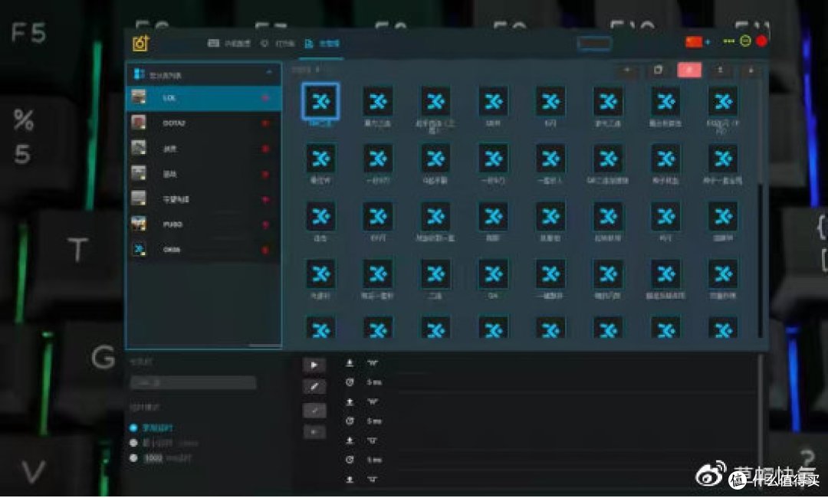The width and height of the screenshot is (828, 498).
Task: Collapse the profile list header chevron
Action: [269, 72]
